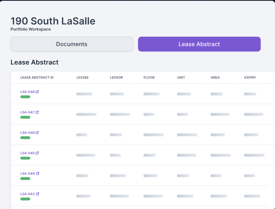Click the Portfolio Workspace subtitle
Screen dimensions: 275x209
(31, 29)
